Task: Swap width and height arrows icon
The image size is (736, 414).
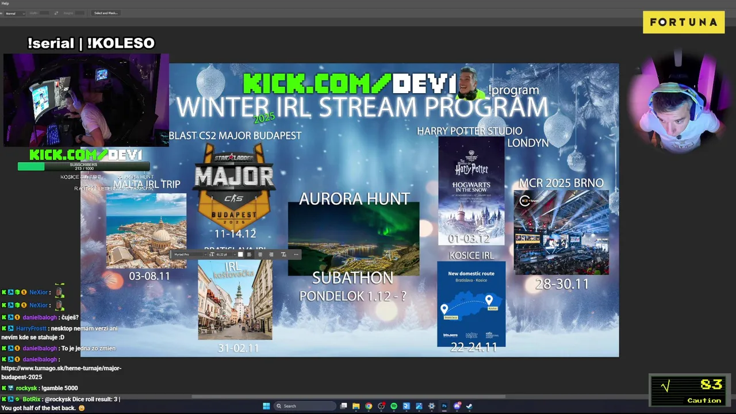Action: point(56,13)
